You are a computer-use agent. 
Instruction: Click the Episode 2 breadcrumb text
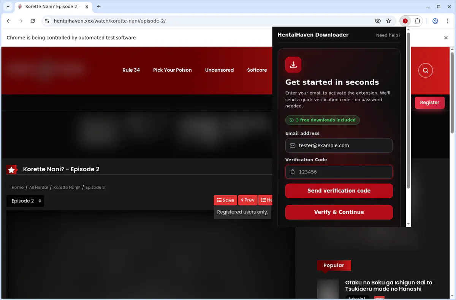tap(95, 187)
